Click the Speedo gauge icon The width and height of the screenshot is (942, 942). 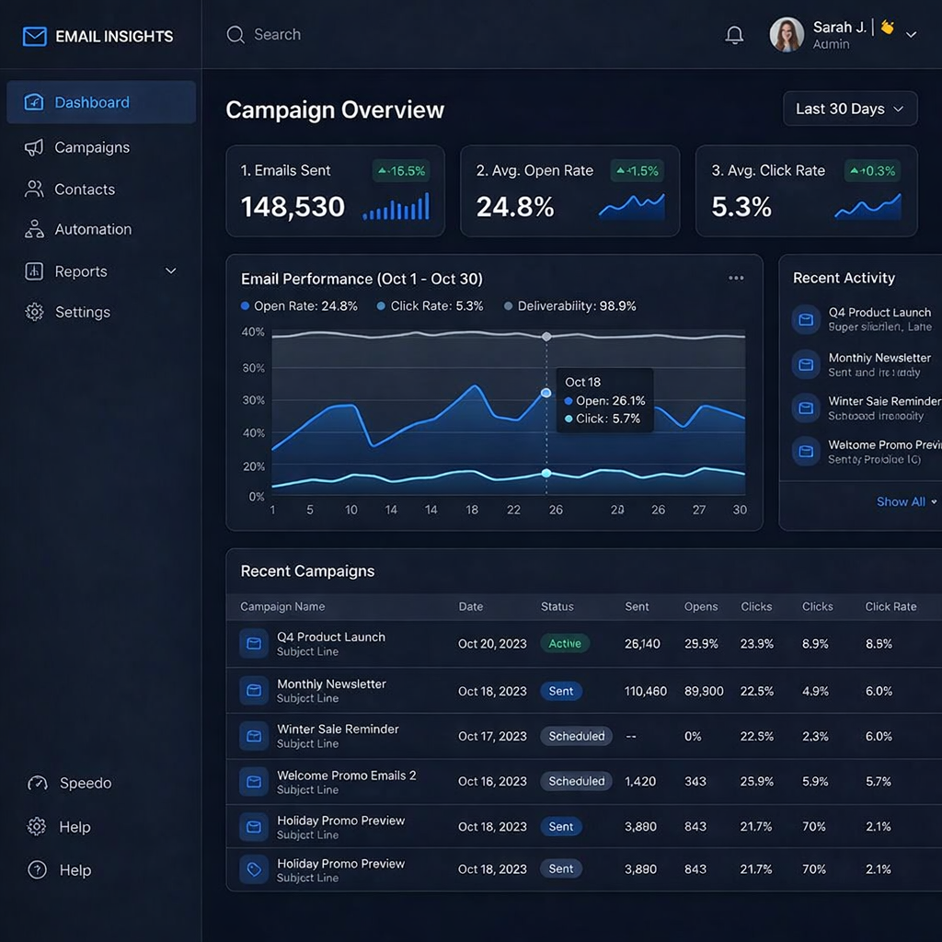[x=37, y=784]
